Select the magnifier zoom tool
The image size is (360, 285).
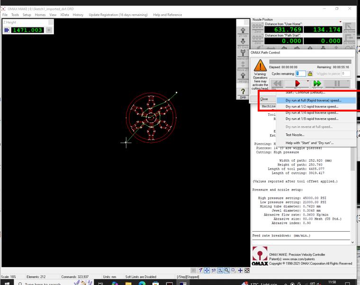pyautogui.click(x=227, y=270)
